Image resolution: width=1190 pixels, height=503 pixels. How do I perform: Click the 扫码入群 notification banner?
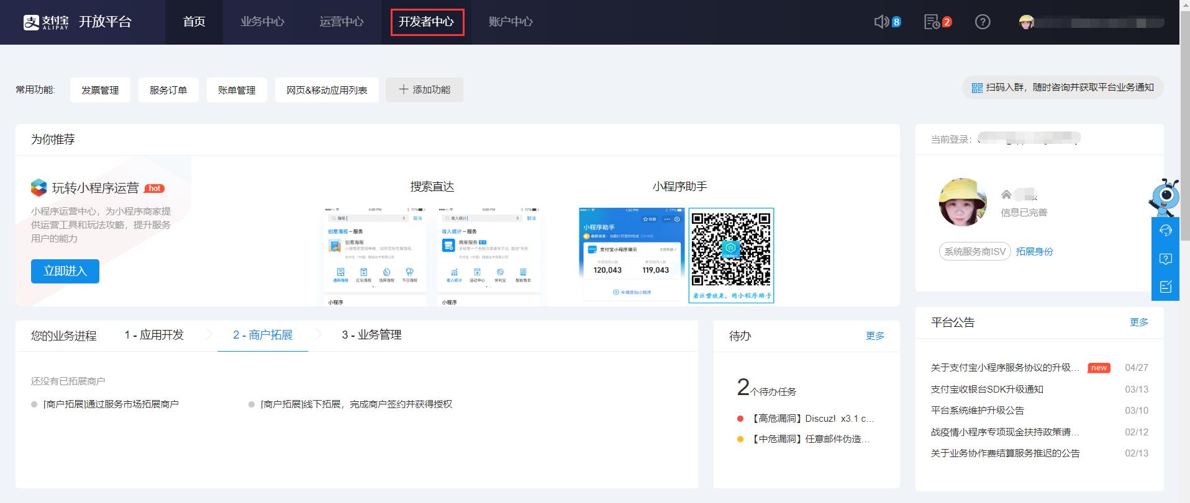pyautogui.click(x=1063, y=87)
